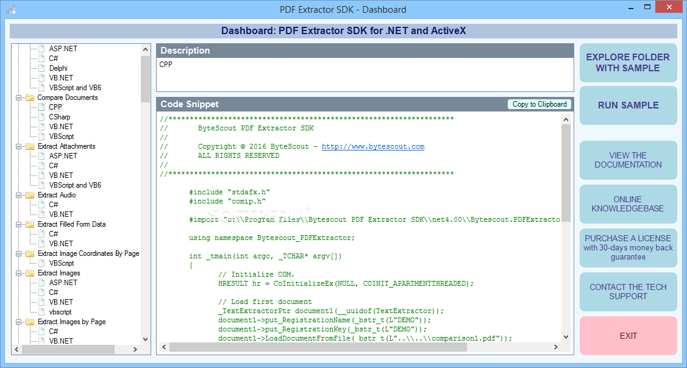
Task: Click Purchase a License button
Action: 628,247
